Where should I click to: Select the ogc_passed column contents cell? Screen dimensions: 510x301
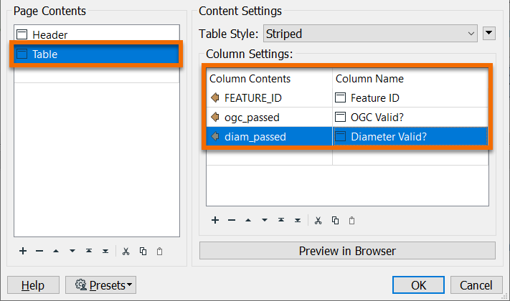(251, 117)
